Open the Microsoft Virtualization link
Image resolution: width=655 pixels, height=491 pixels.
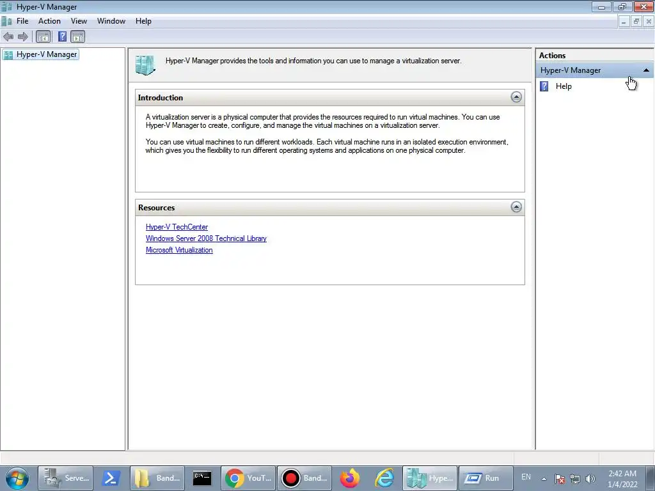[x=179, y=250]
